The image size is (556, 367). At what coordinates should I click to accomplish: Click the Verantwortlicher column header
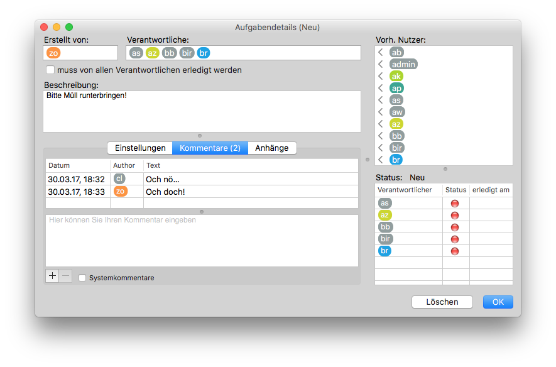(409, 190)
